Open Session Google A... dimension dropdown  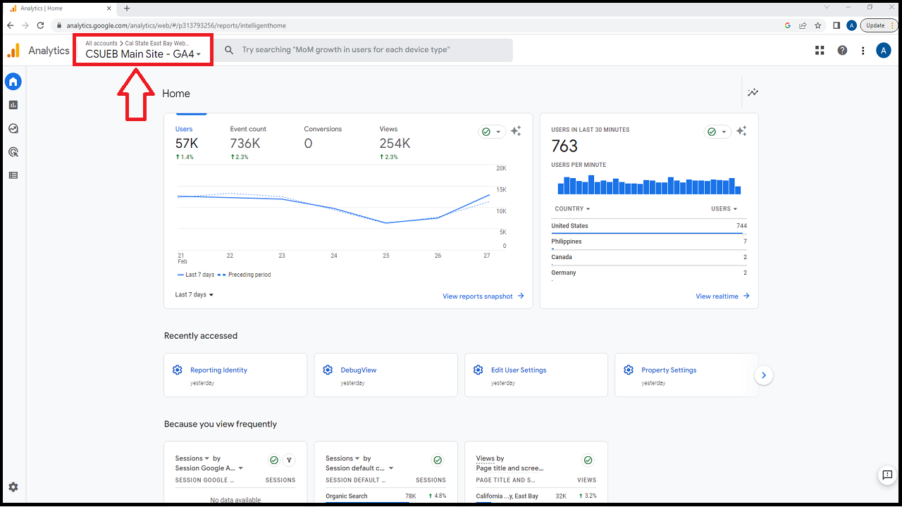(x=209, y=468)
